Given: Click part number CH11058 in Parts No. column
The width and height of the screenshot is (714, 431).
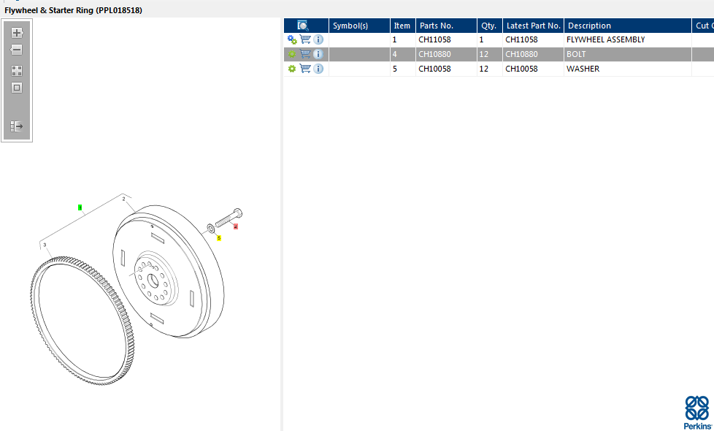Looking at the screenshot, I should [x=434, y=39].
